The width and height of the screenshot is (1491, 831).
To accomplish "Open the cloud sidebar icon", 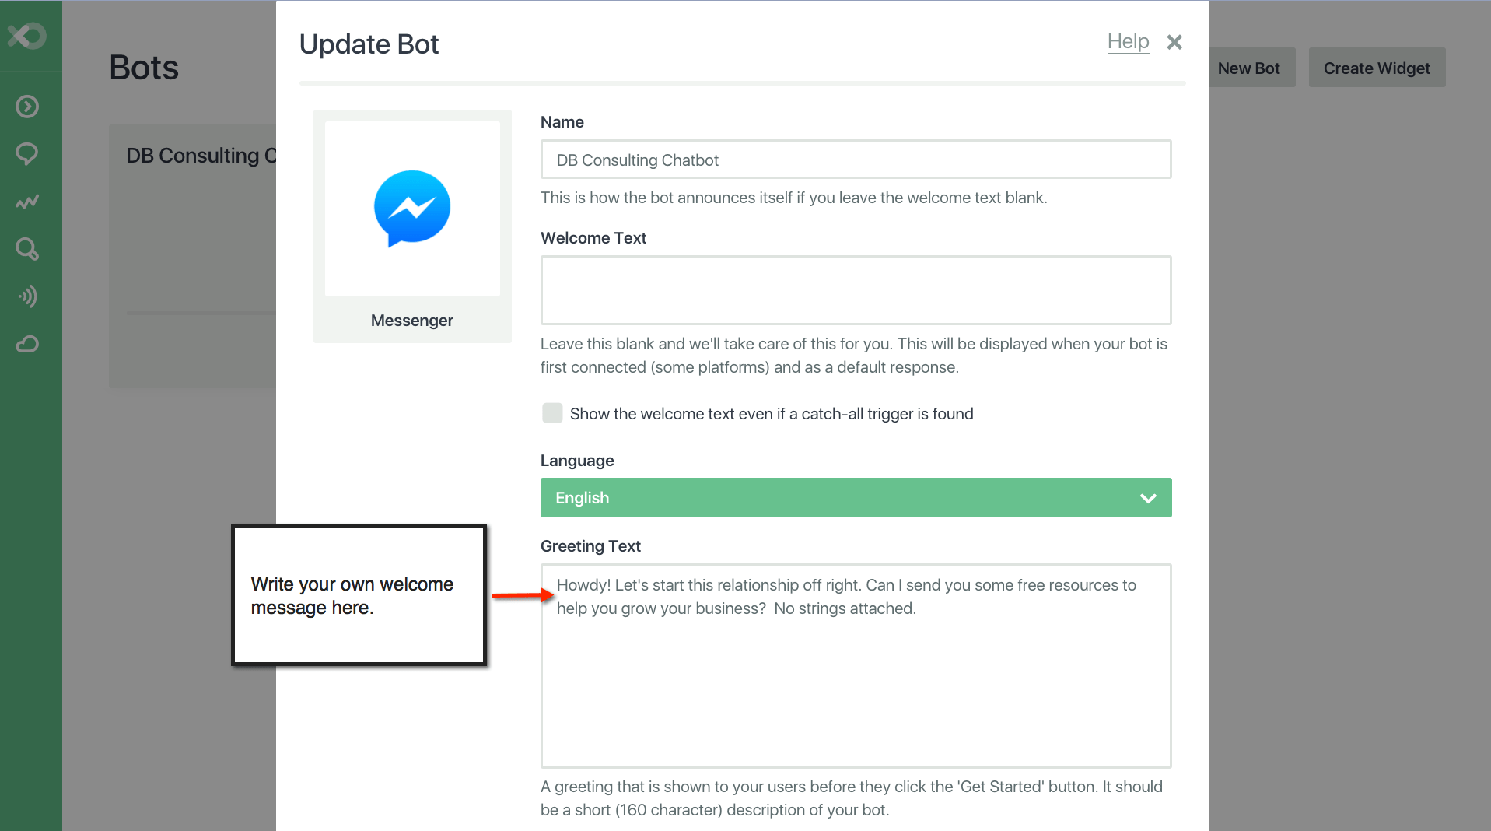I will (x=27, y=344).
